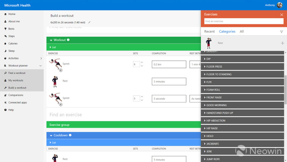Screen dimensions: 287x162
Task: Expand FLOOR PRESS category
Action: [x=242, y=67]
